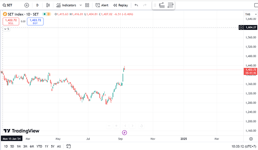Create an Alert from the toolbar
The width and height of the screenshot is (258, 150).
pos(102,5)
